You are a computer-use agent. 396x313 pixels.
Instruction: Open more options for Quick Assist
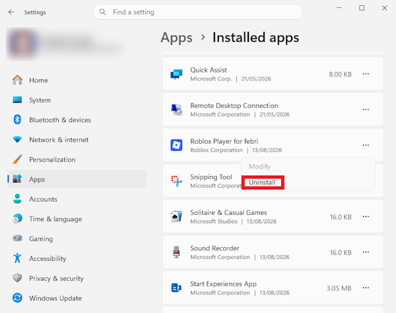click(x=366, y=74)
